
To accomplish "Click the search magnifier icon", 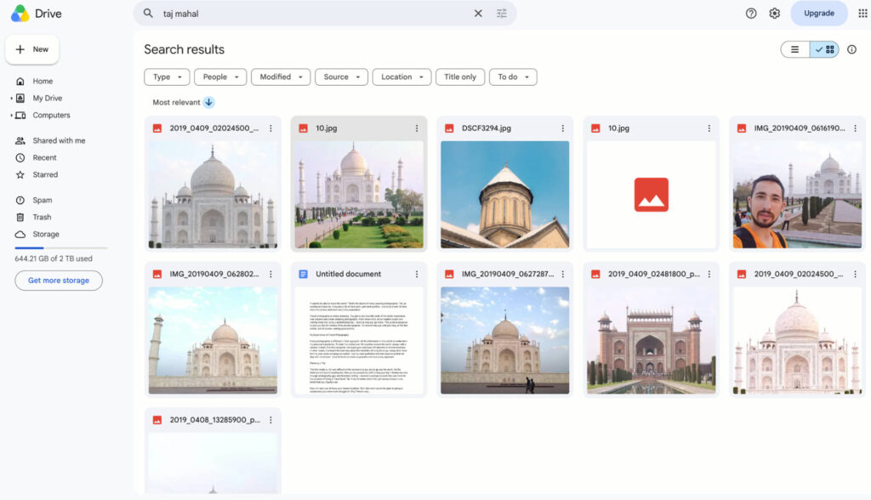I will point(148,14).
